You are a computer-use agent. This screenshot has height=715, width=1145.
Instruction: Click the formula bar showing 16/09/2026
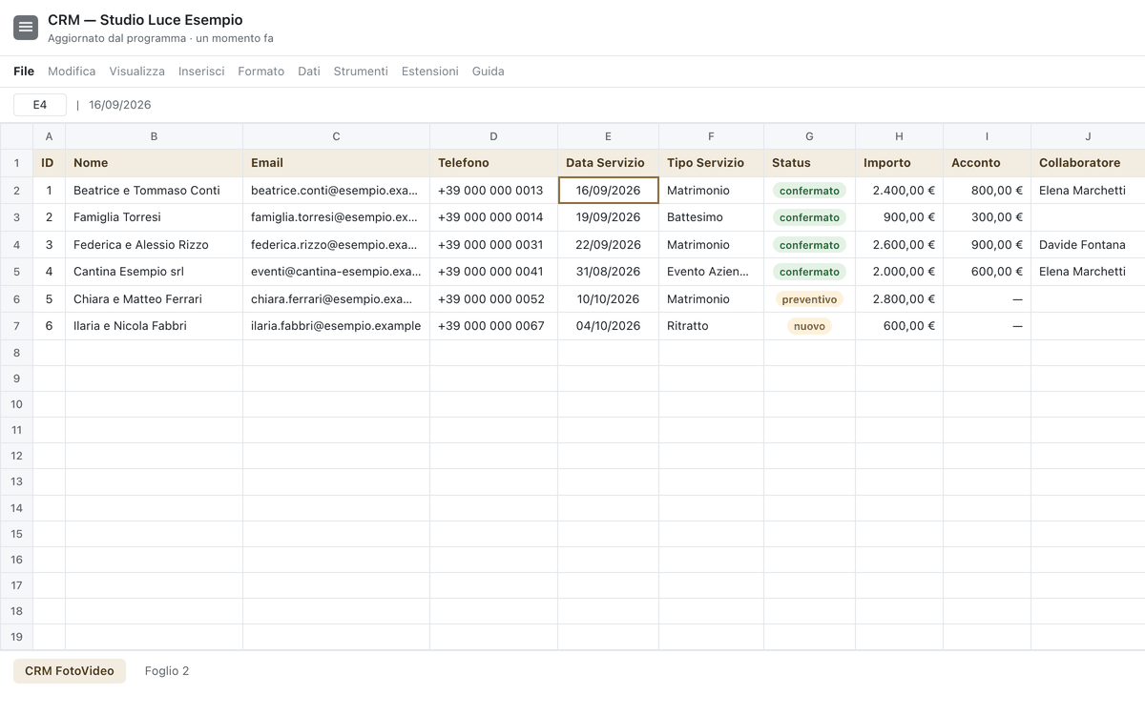tap(120, 105)
